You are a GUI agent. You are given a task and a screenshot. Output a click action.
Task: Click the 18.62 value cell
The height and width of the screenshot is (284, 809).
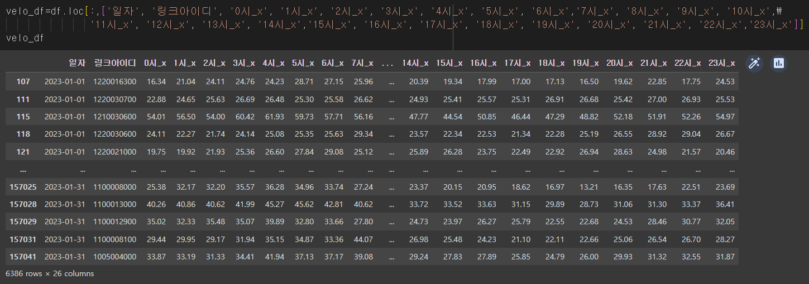click(x=520, y=187)
